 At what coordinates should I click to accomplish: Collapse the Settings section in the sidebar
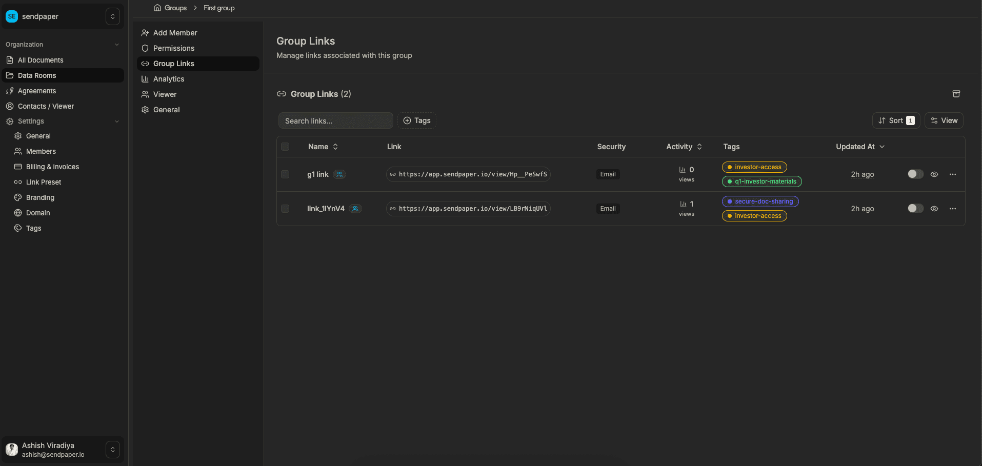[117, 121]
